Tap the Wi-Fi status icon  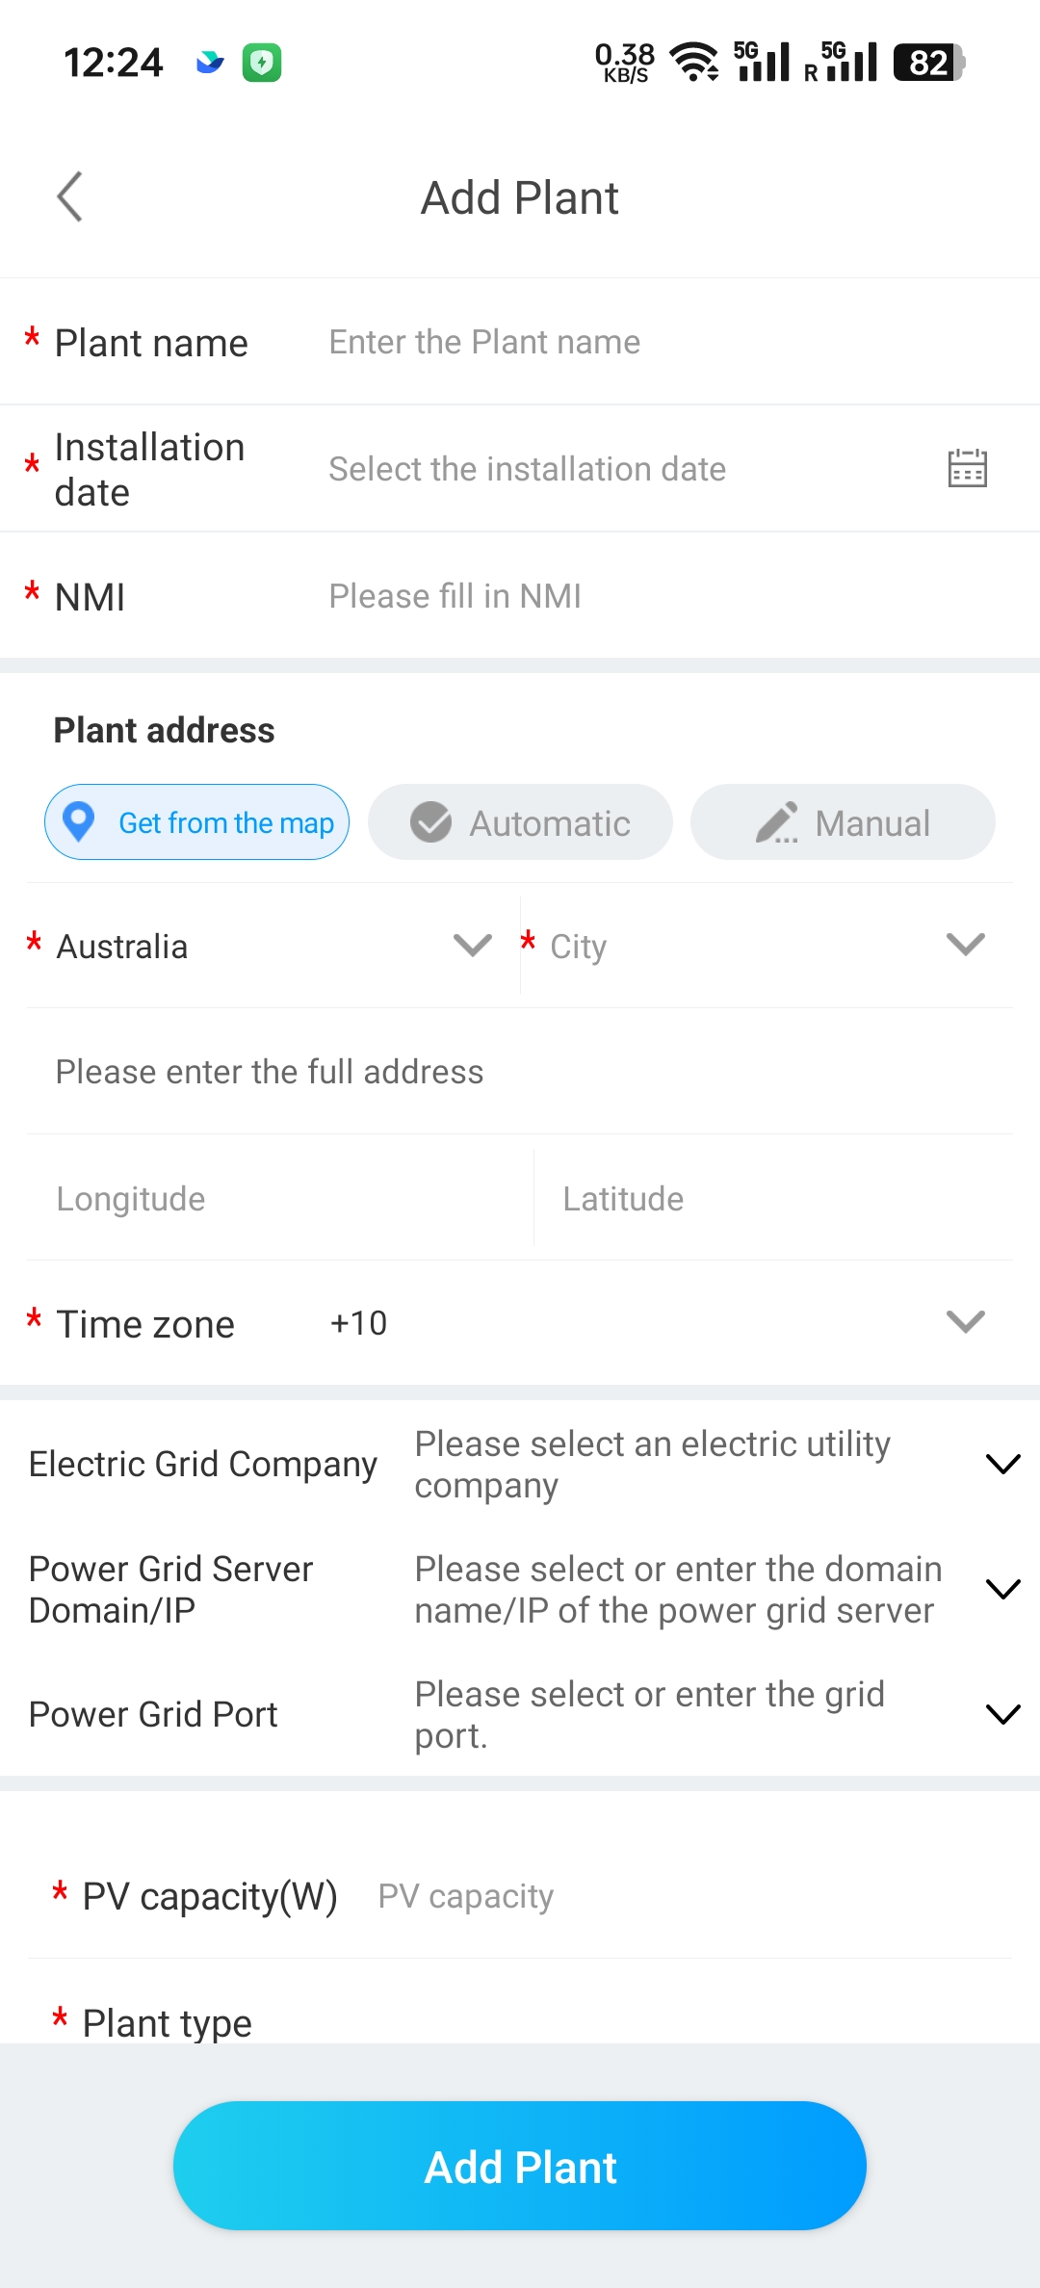[x=693, y=63]
